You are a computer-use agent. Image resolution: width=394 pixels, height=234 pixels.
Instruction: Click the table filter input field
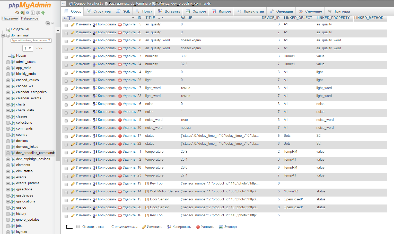[x=29, y=41]
